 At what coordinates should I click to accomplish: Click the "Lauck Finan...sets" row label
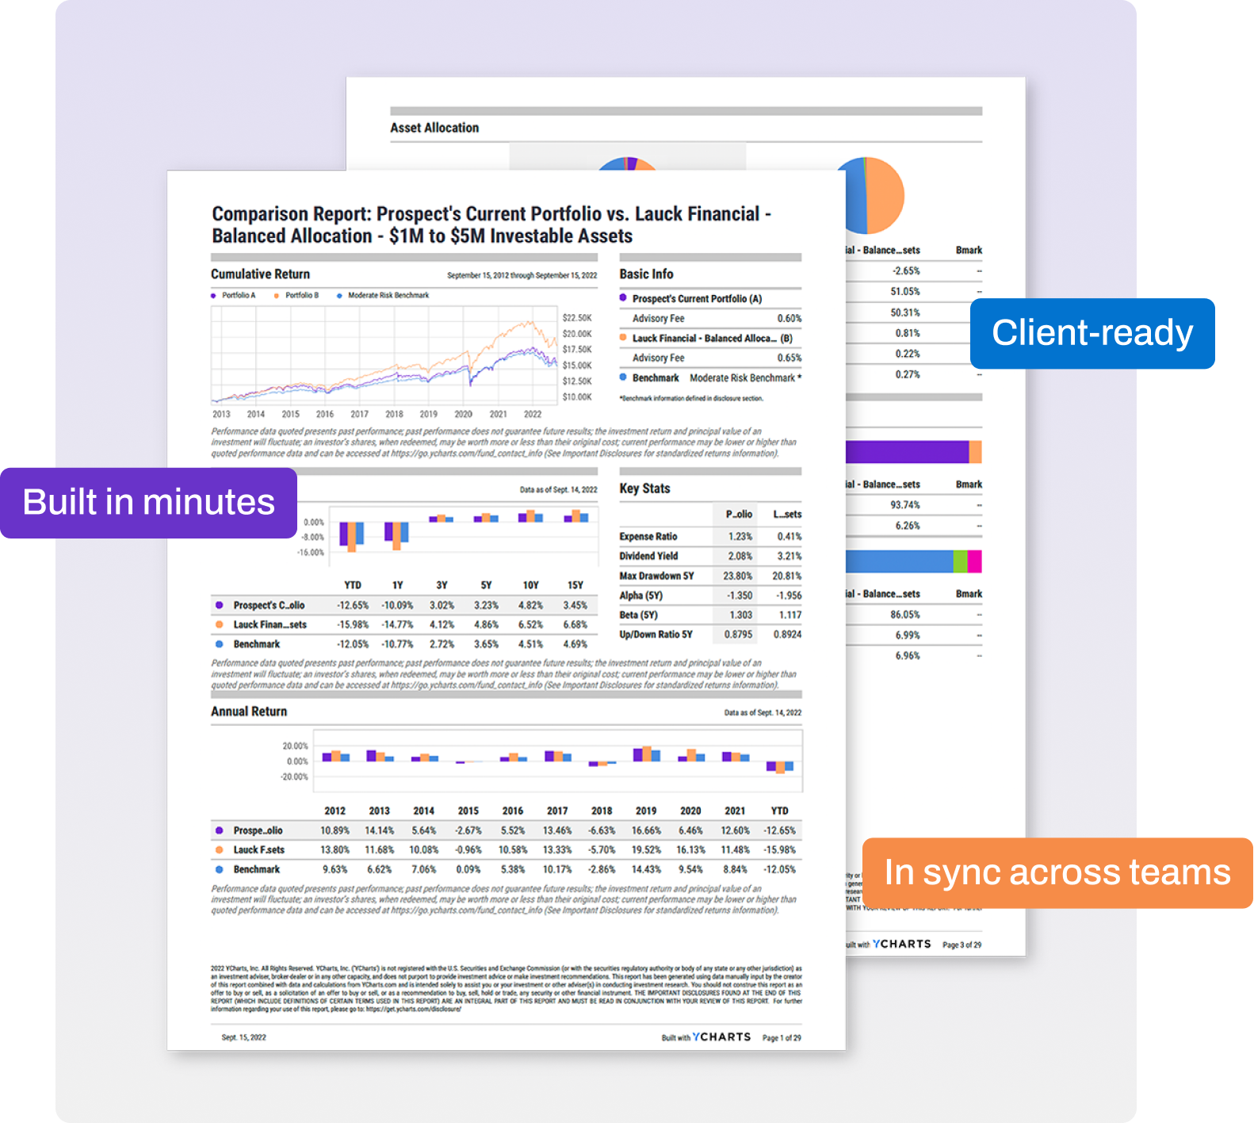(x=270, y=625)
